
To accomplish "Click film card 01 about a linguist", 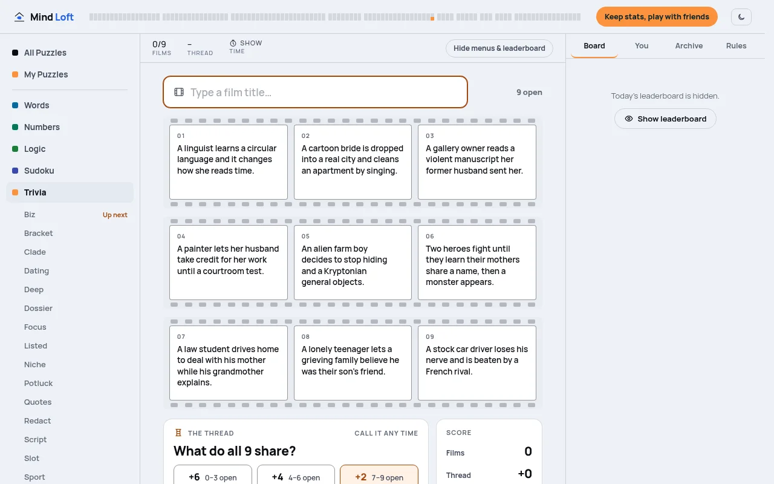I will pos(229,162).
